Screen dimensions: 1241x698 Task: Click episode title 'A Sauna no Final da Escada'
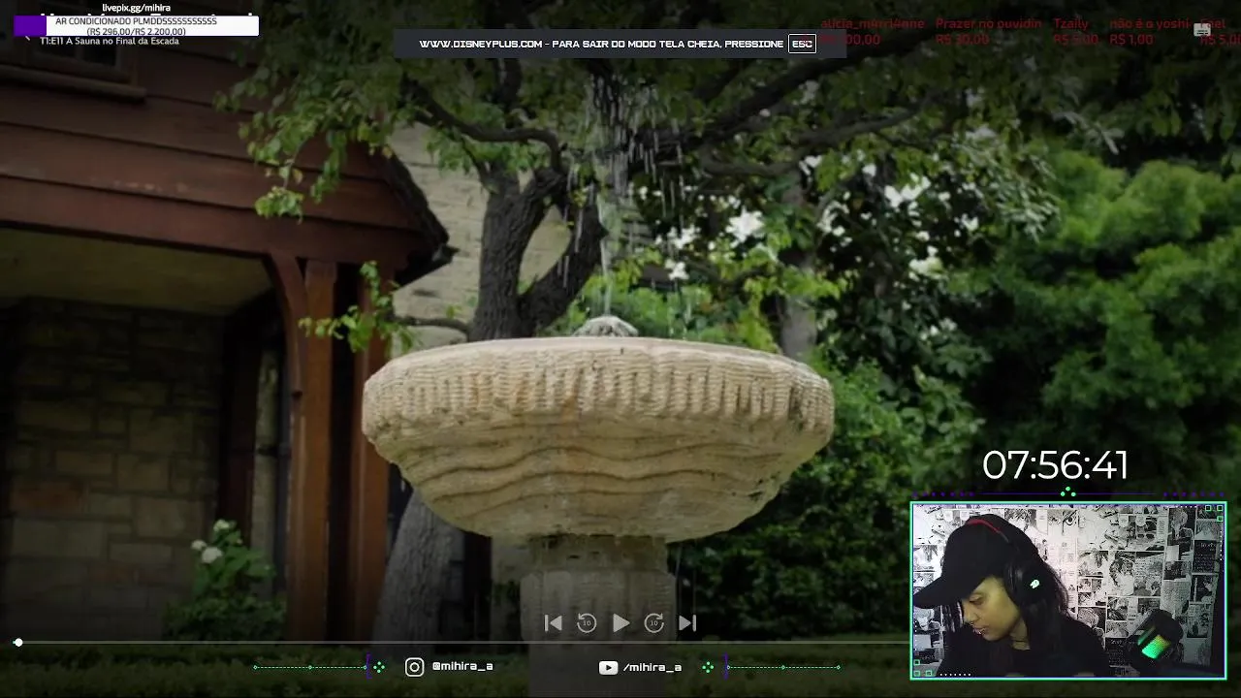pos(122,42)
